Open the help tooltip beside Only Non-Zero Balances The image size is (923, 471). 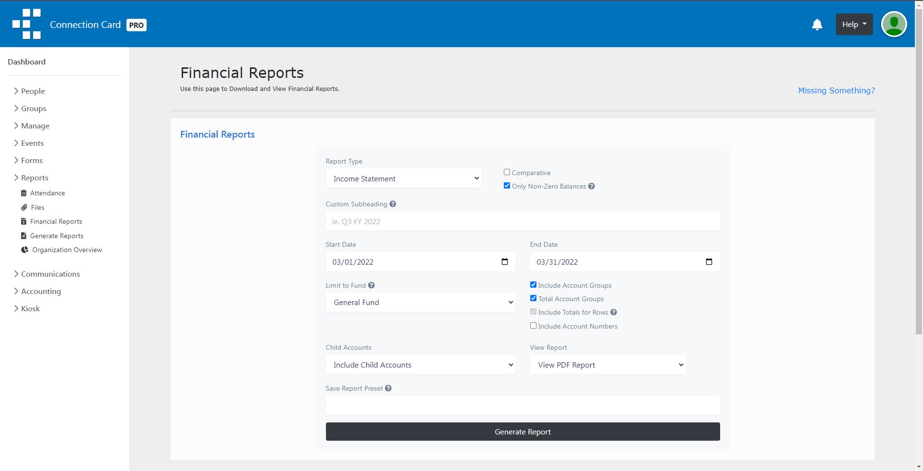click(x=591, y=186)
